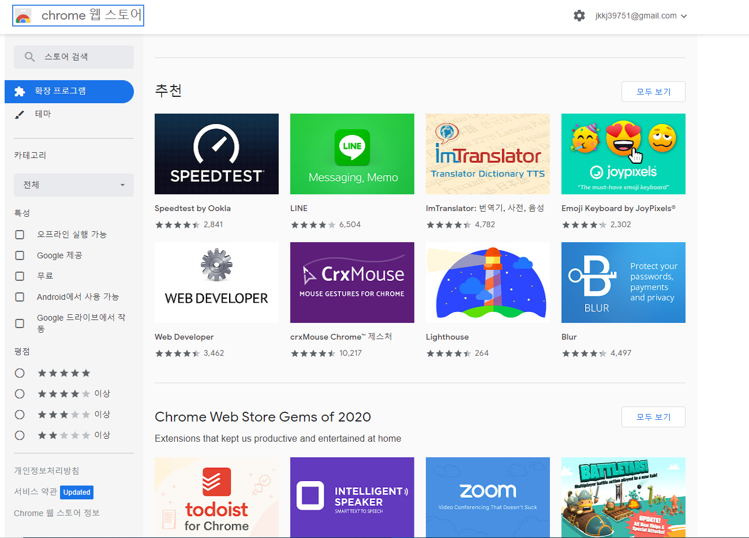Click the paintbrush themes icon
Screen dimensions: 749x538
pyautogui.click(x=20, y=114)
